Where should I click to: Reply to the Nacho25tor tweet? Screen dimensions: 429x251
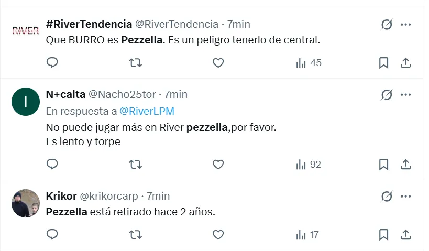(x=52, y=165)
